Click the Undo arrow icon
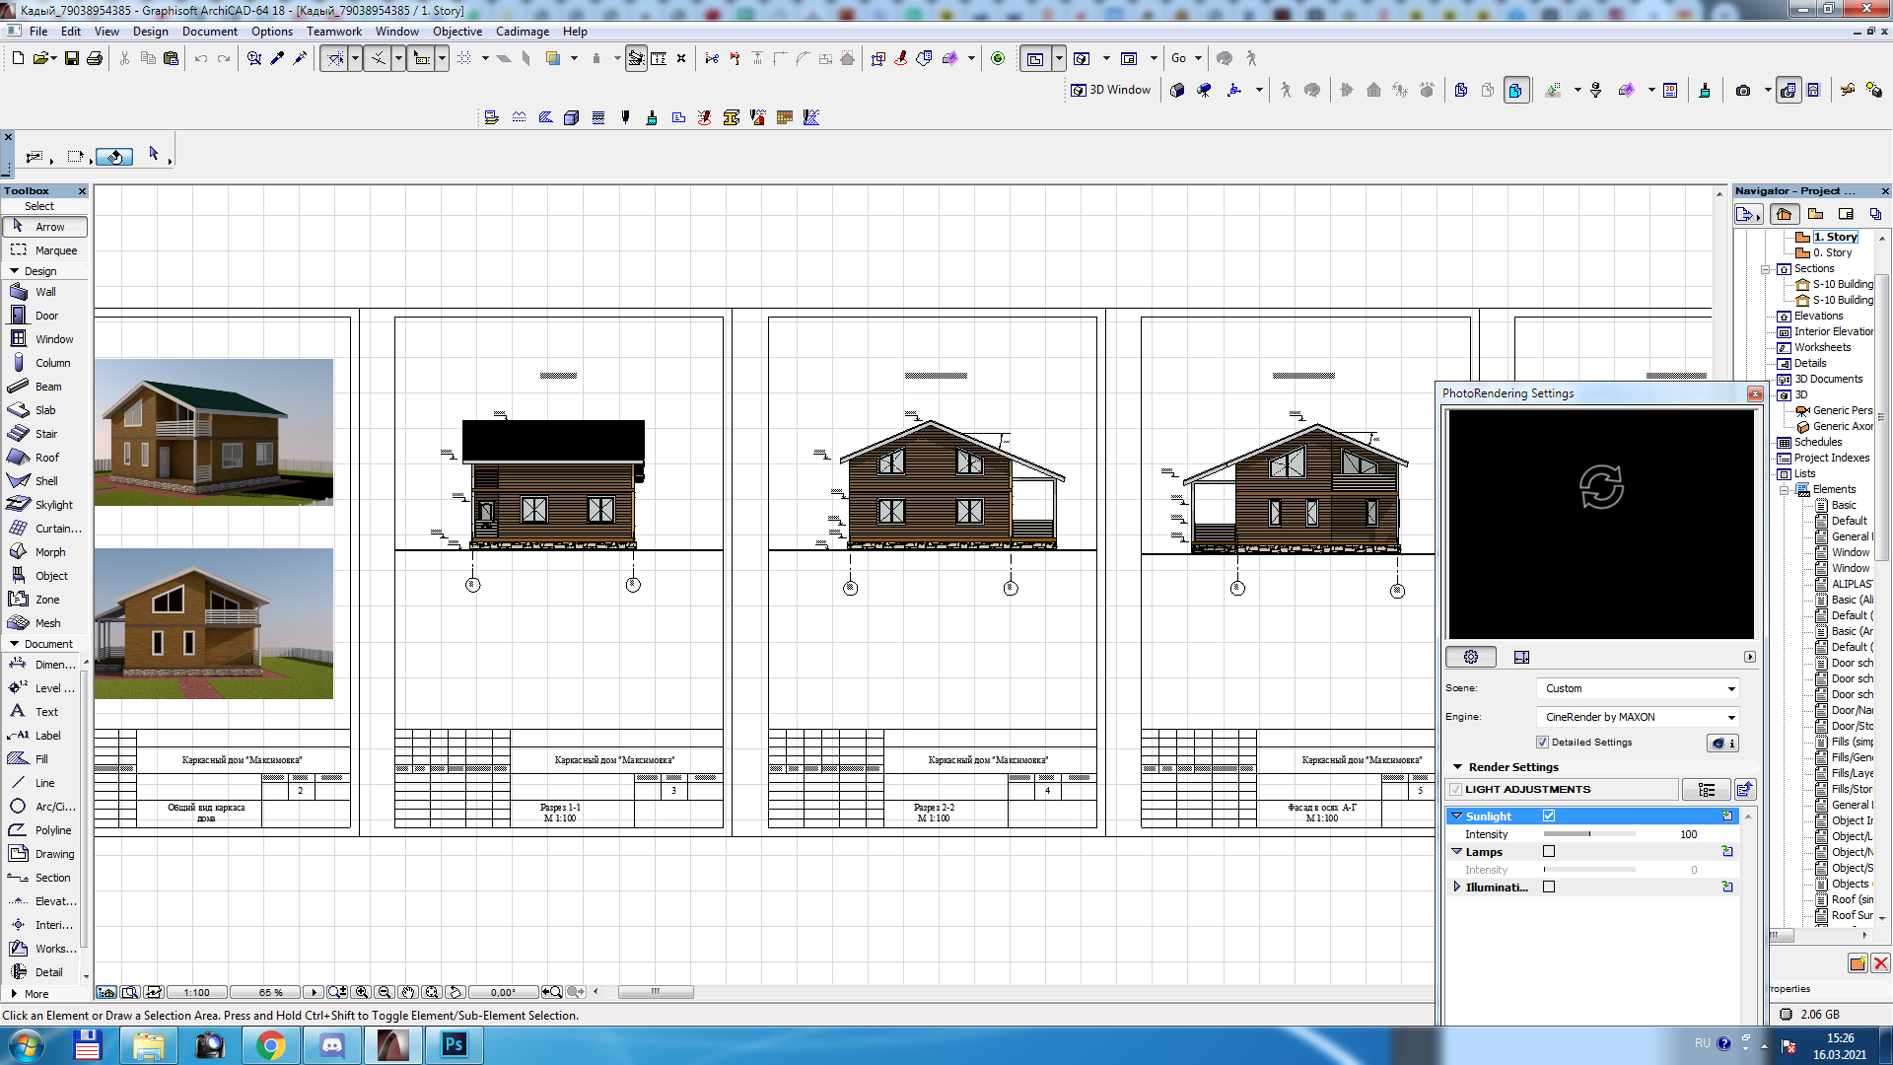 (x=201, y=58)
